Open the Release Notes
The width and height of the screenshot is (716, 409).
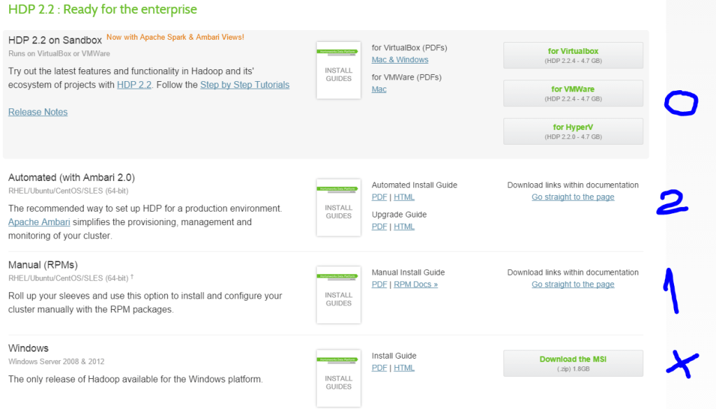tap(37, 112)
